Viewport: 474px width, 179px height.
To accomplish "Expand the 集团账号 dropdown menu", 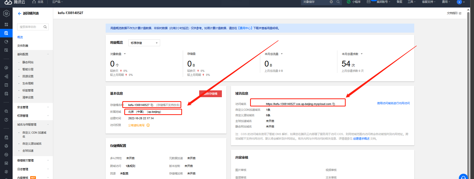I will coord(383,2).
